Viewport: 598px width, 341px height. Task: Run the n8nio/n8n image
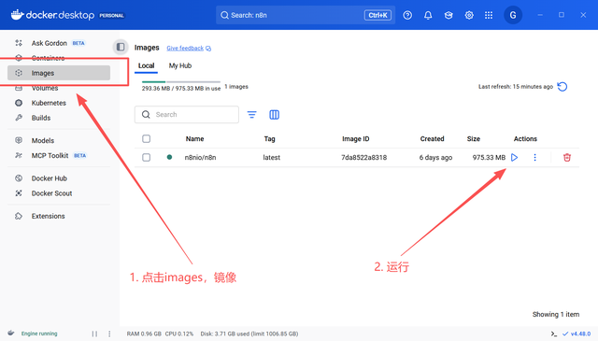point(514,157)
